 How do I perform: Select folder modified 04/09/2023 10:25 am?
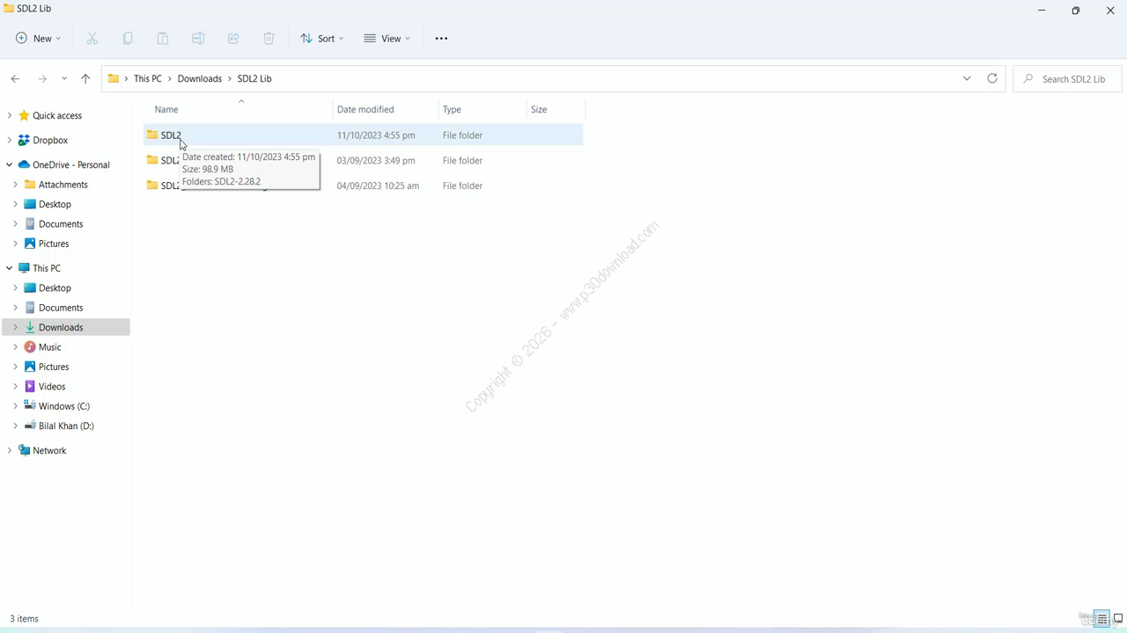point(363,186)
